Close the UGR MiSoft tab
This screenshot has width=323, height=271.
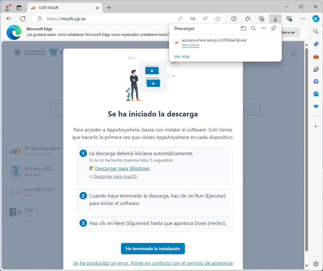tap(98, 8)
